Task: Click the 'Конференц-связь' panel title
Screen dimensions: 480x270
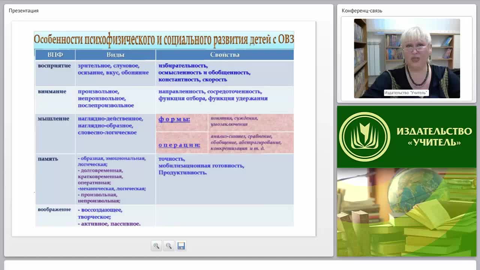Action: click(362, 10)
